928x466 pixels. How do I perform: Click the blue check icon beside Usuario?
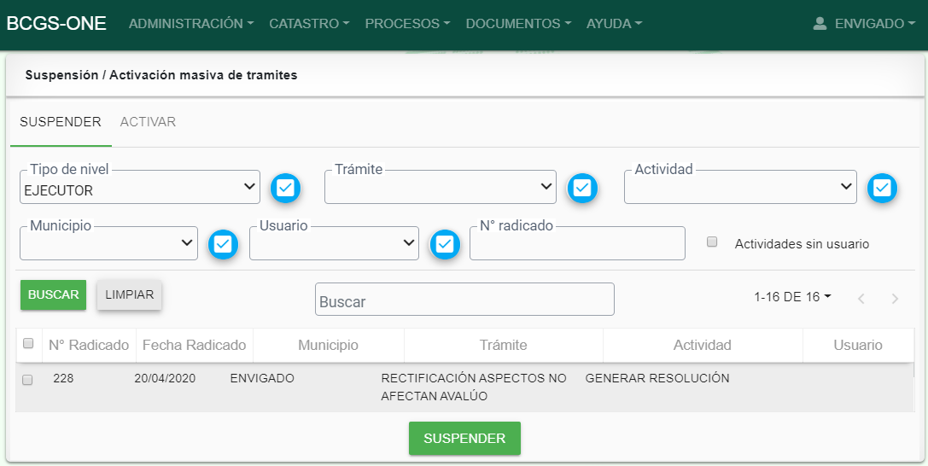coord(444,244)
